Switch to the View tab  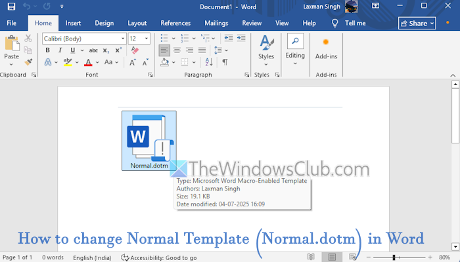tap(282, 23)
